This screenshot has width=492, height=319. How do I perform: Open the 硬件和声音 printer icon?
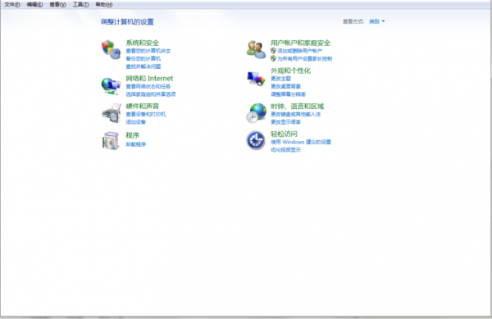pos(112,113)
